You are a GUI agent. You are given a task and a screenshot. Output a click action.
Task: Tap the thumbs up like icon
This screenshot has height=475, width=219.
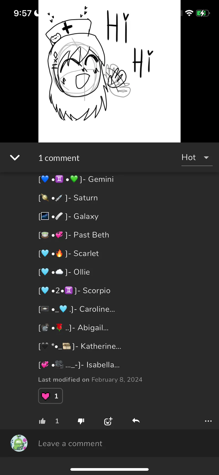click(x=42, y=421)
